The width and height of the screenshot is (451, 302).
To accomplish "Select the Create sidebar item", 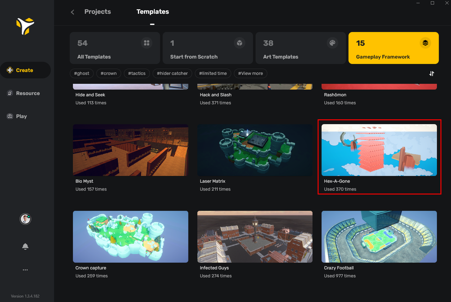I will pyautogui.click(x=25, y=70).
